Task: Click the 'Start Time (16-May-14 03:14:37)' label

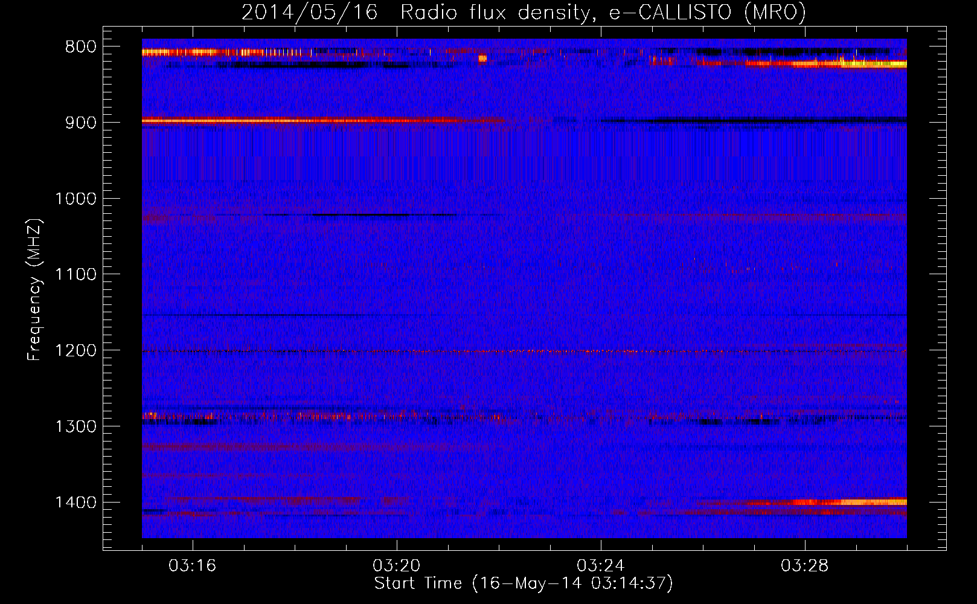Action: [x=523, y=583]
